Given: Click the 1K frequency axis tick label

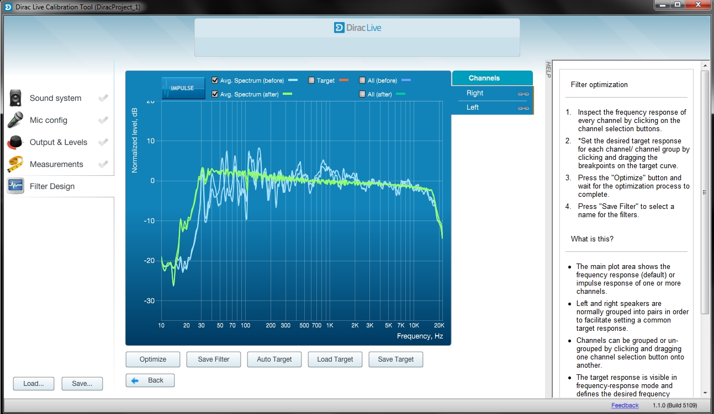Looking at the screenshot, I should [330, 326].
